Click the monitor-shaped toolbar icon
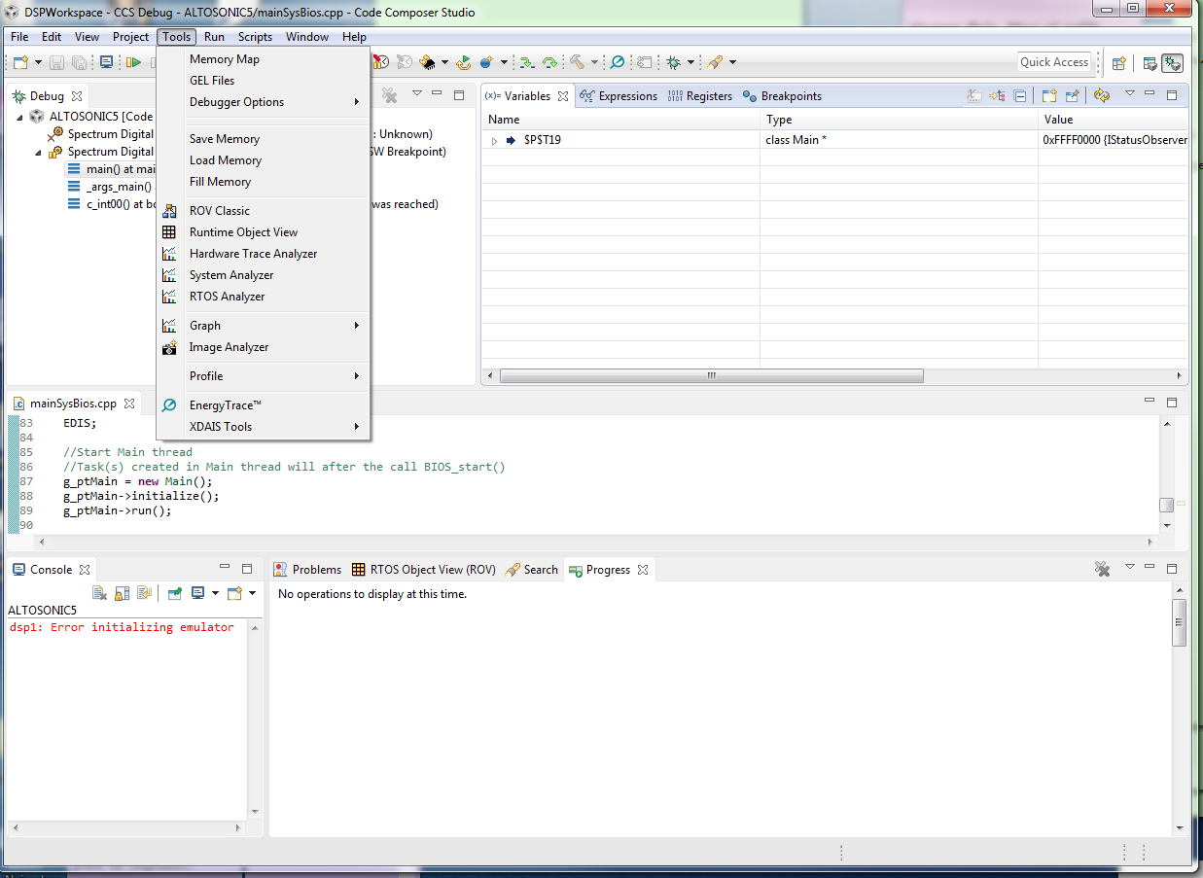The image size is (1203, 878). pos(106,62)
